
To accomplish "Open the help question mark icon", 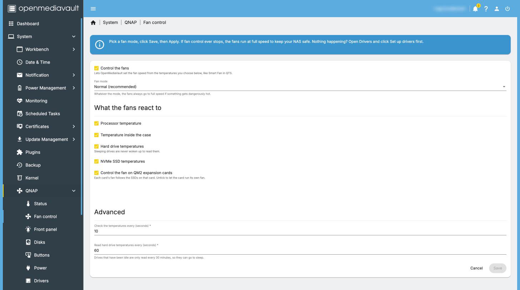I will (x=486, y=9).
